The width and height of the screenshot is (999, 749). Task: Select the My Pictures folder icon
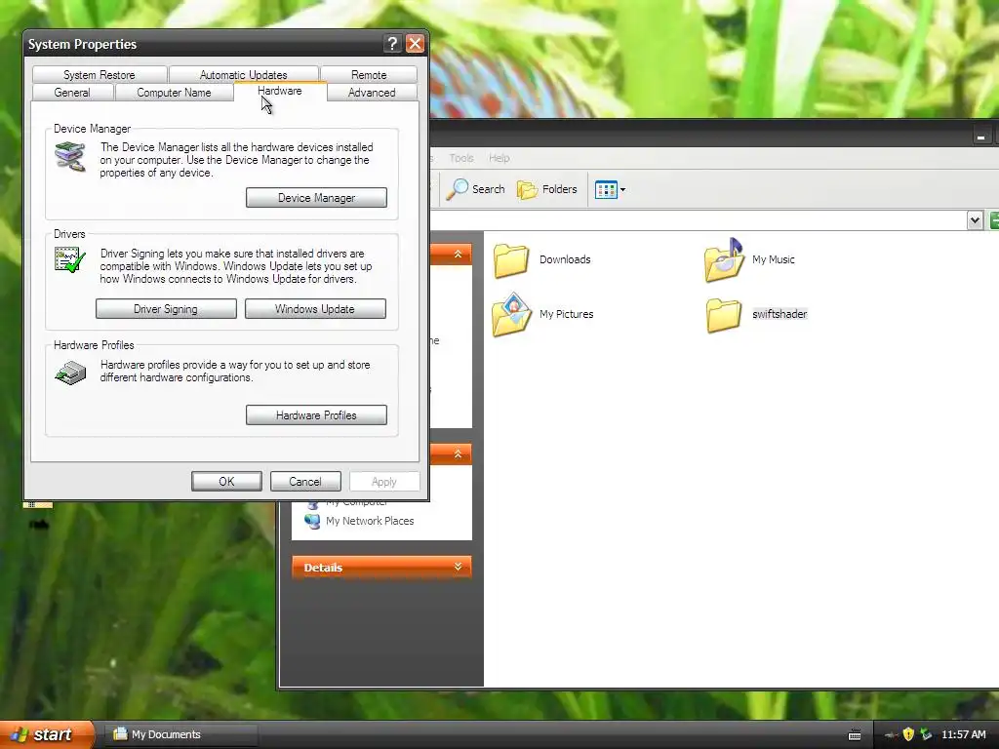click(x=511, y=314)
